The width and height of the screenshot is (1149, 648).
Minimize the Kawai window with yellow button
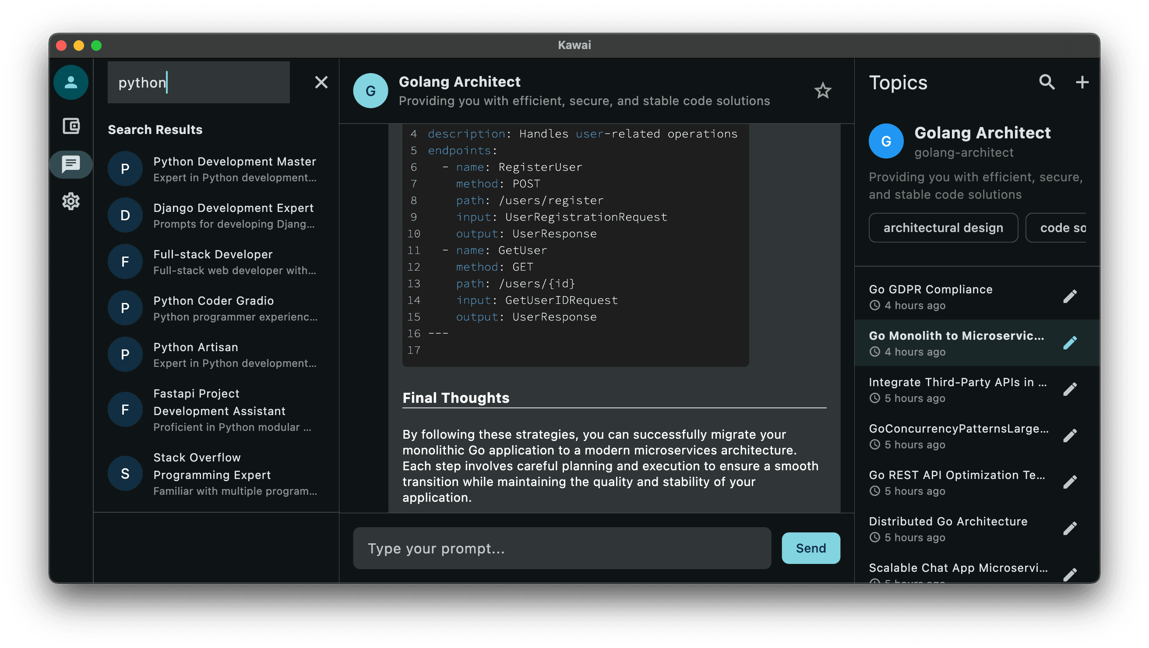79,45
